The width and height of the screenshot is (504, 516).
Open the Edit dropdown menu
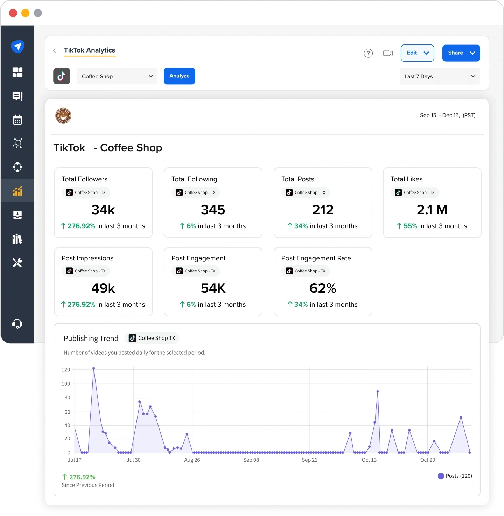tap(417, 53)
